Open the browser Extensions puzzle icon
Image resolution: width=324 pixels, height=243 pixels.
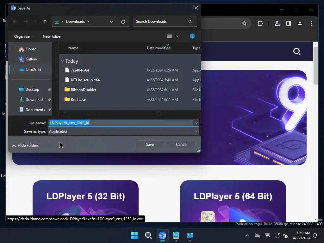tap(260, 23)
